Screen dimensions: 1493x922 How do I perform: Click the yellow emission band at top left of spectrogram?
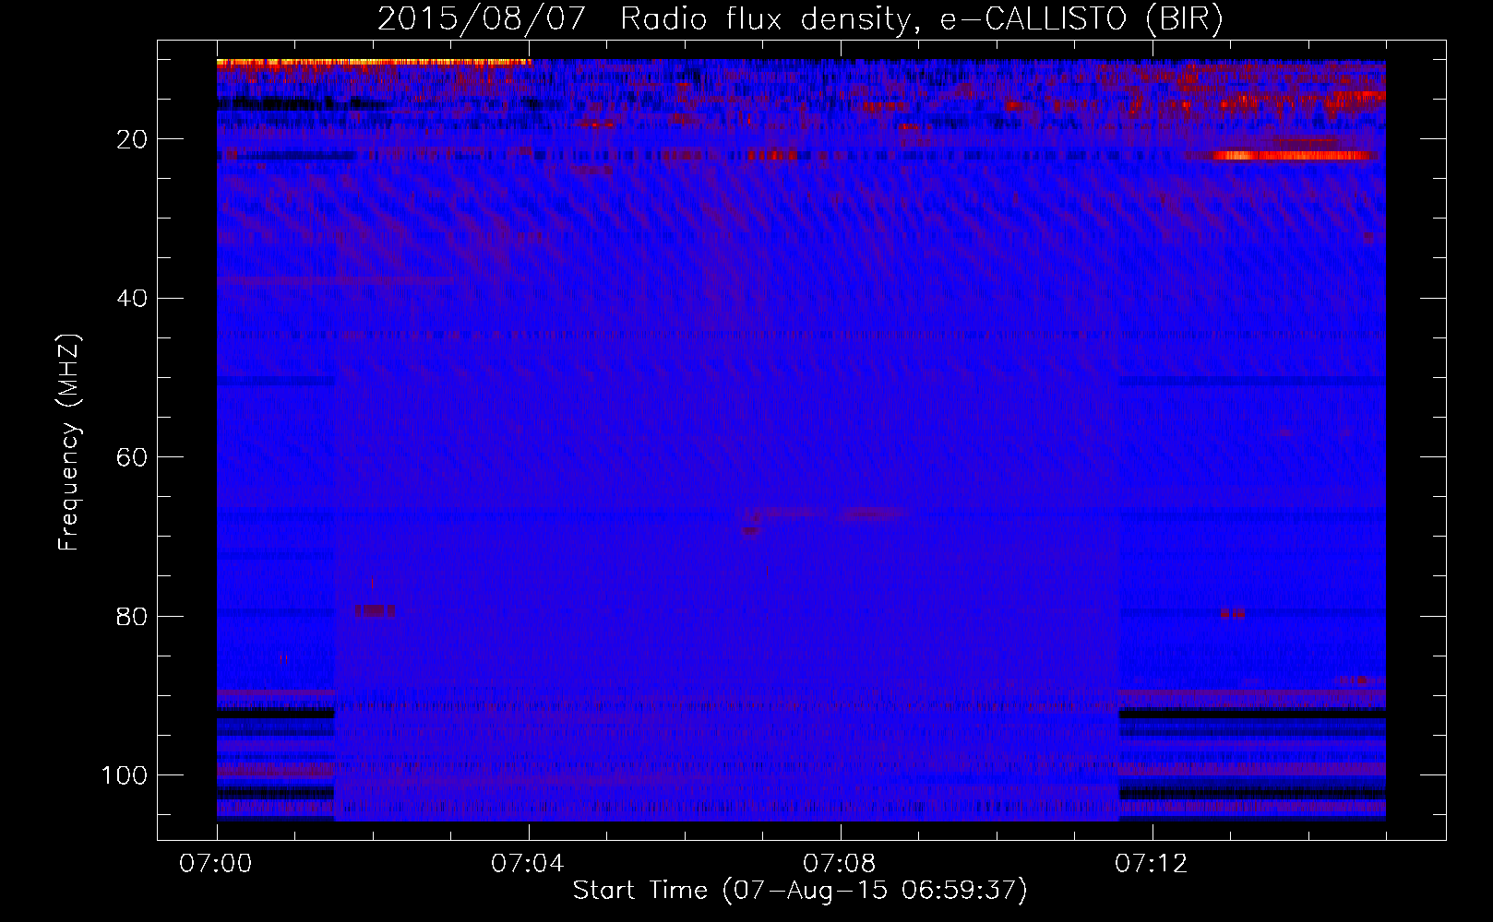(x=373, y=63)
